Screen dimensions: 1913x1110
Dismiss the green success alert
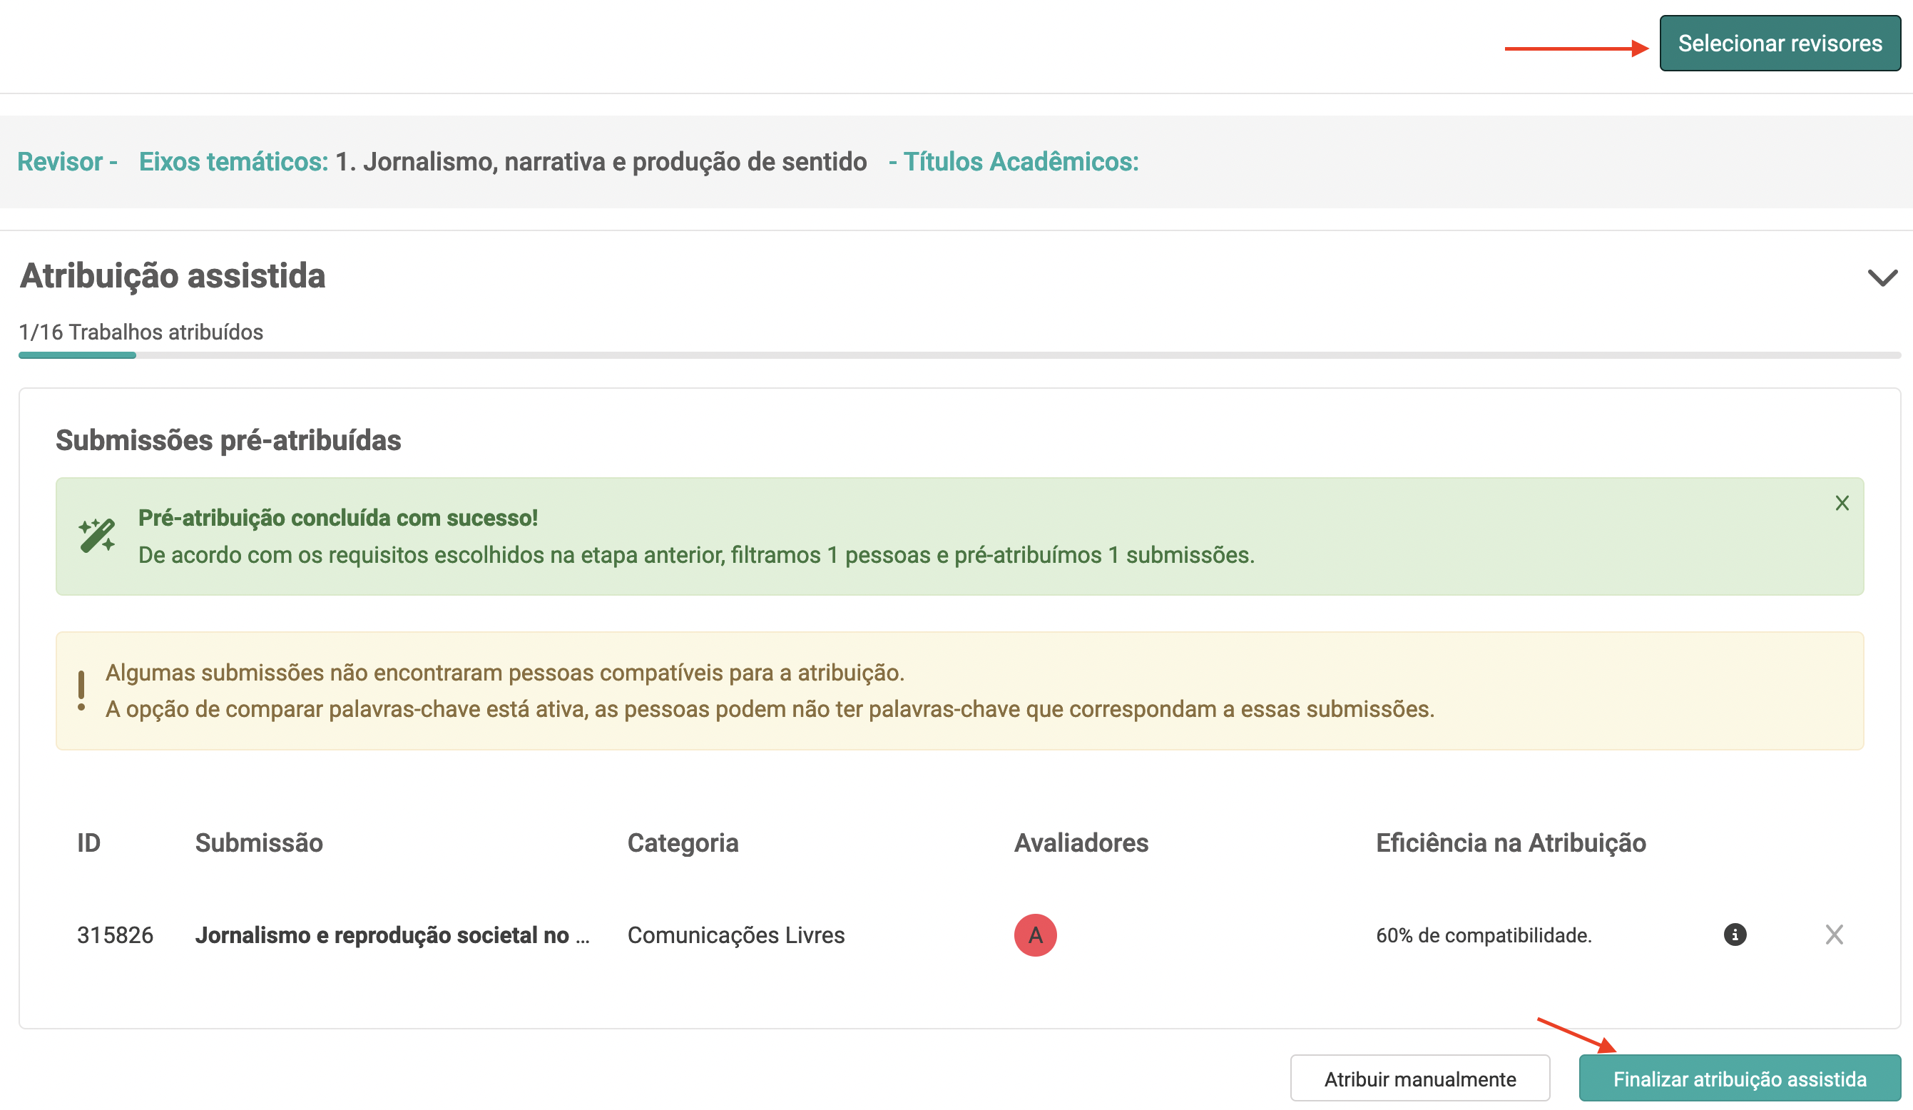click(x=1842, y=503)
